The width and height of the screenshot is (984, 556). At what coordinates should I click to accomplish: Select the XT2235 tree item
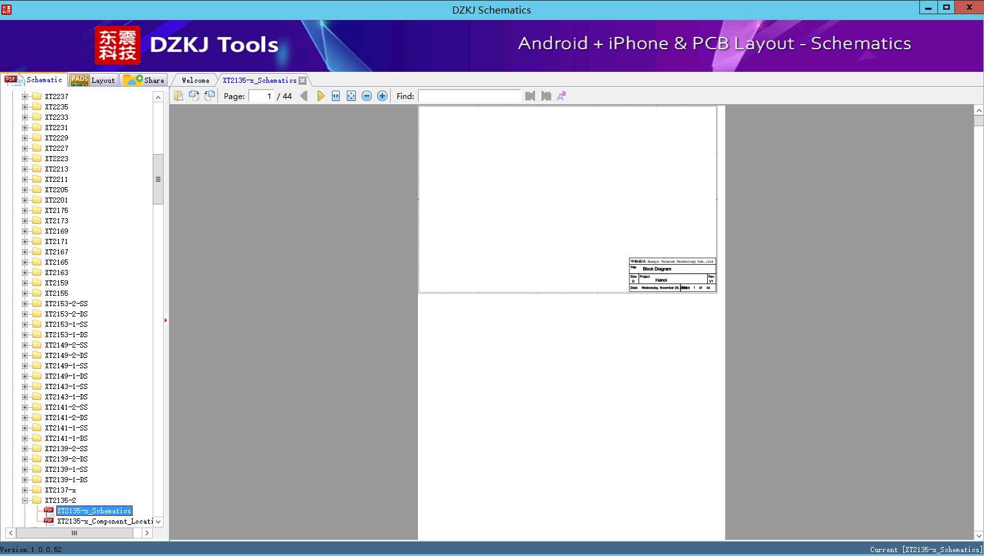point(56,107)
